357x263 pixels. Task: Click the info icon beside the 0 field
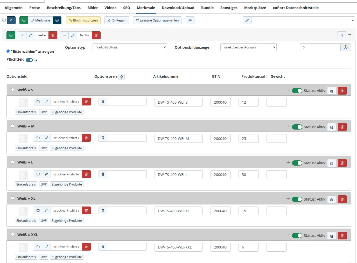point(346,47)
